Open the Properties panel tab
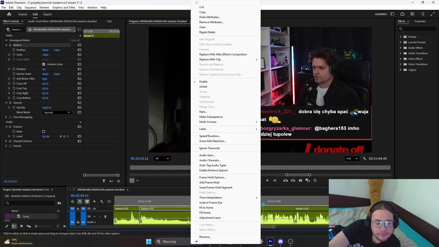Screen dimensions: 439x247 pos(420,21)
